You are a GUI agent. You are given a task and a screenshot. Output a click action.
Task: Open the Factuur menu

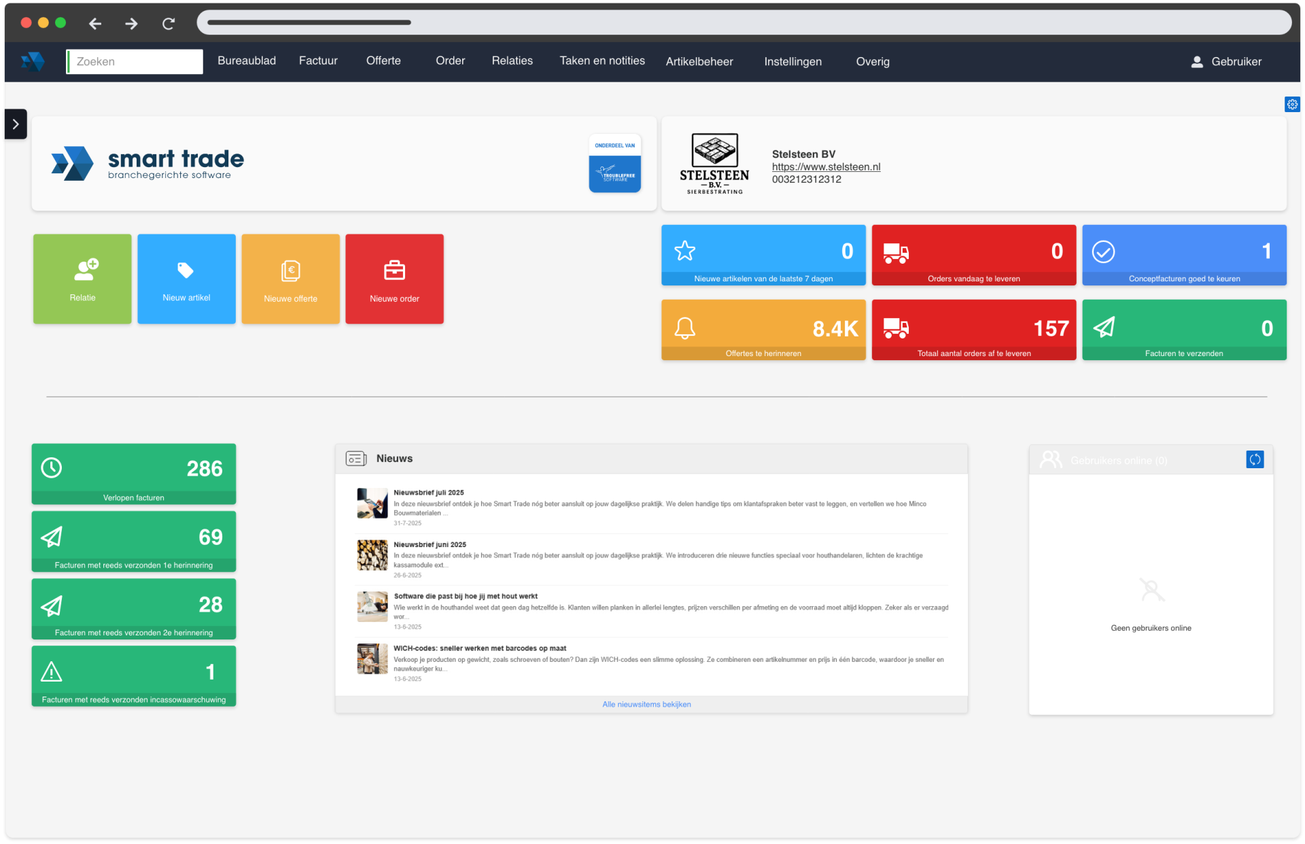pos(318,61)
